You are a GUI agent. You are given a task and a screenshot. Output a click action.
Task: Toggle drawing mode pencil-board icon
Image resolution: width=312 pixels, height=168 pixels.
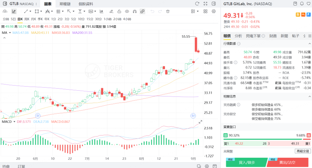[x=14, y=12]
